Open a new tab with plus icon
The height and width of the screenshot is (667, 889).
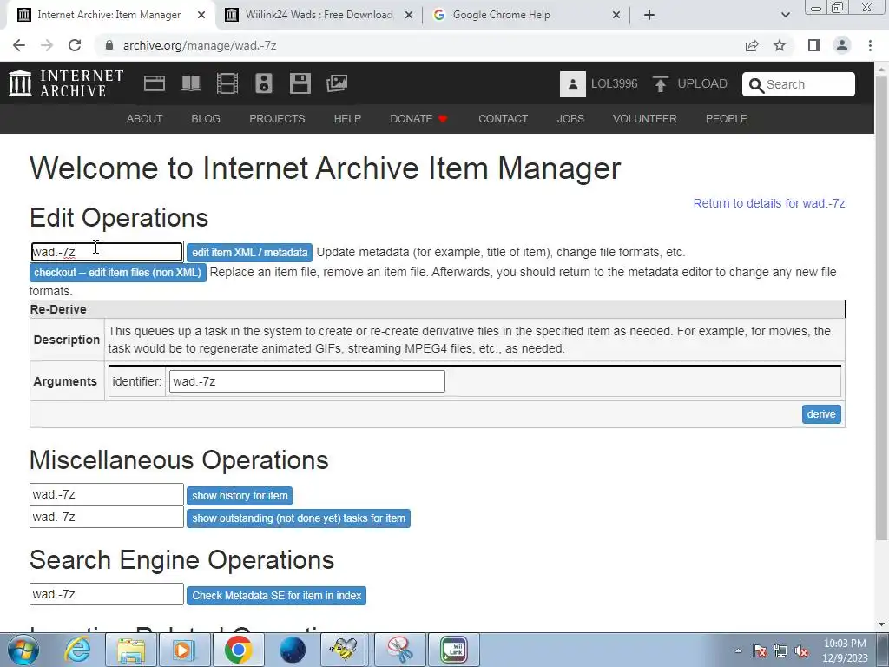point(649,15)
